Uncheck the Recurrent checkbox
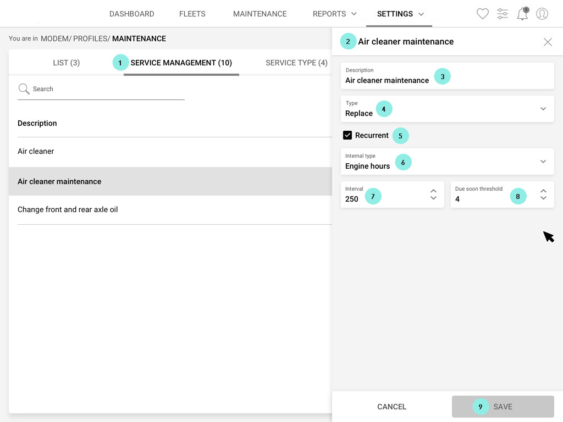 point(347,135)
